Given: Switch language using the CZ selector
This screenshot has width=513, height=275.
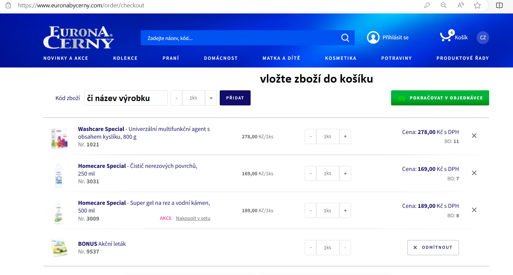Looking at the screenshot, I should point(483,38).
